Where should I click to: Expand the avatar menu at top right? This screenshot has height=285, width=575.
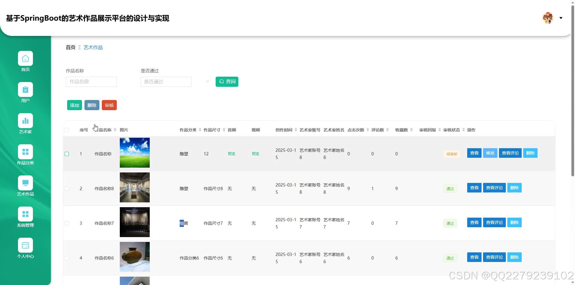[561, 18]
